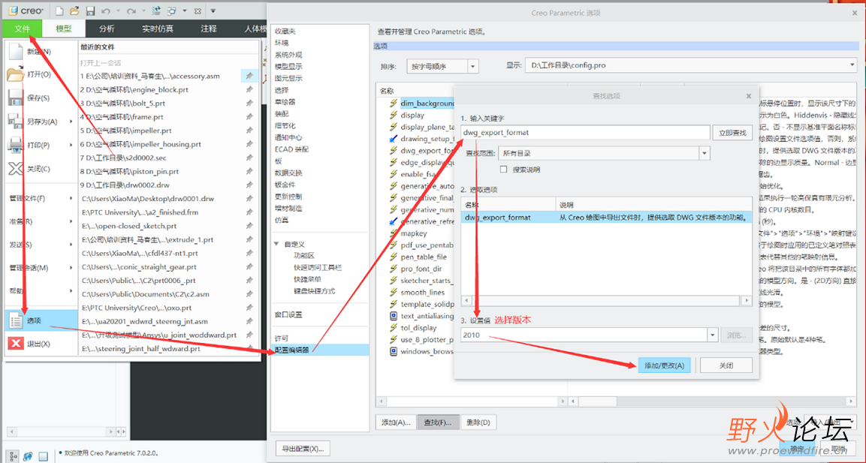Open the 设置值 2010 version dropdown

click(x=713, y=335)
